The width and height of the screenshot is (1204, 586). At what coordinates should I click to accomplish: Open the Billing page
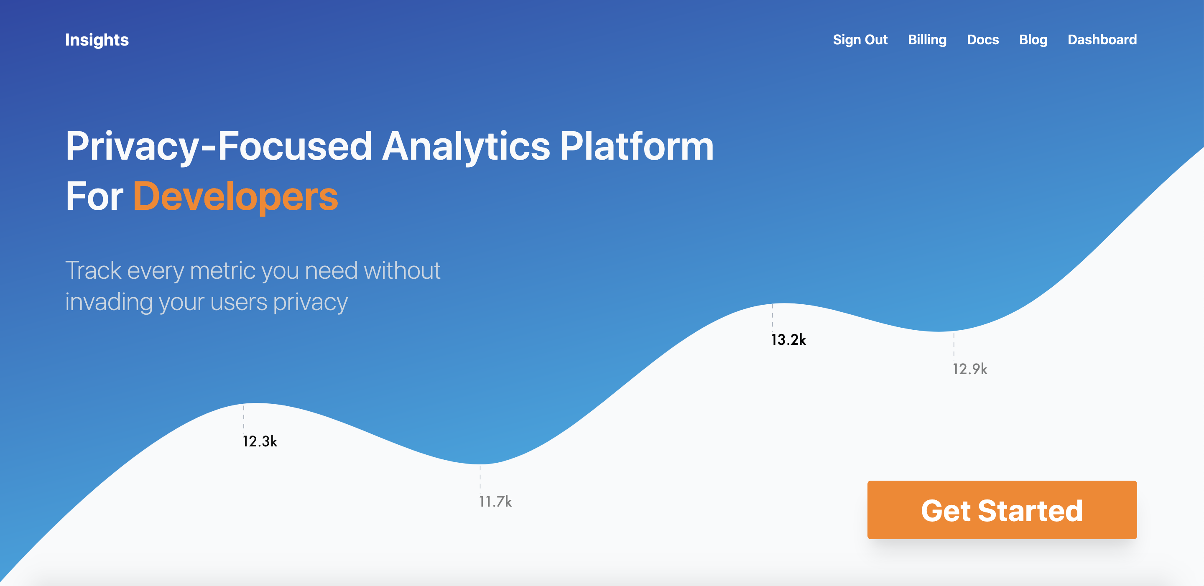(x=927, y=40)
